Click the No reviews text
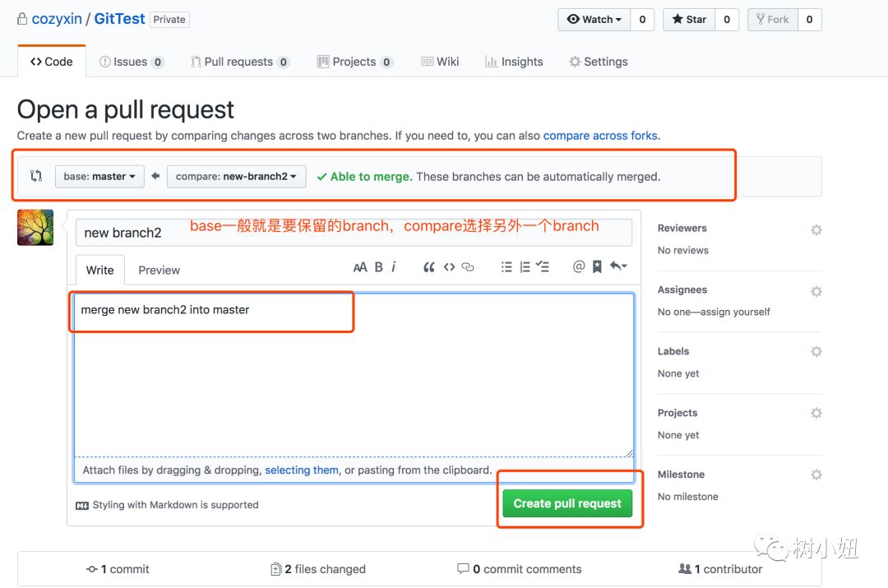Image resolution: width=888 pixels, height=588 pixels. click(683, 250)
